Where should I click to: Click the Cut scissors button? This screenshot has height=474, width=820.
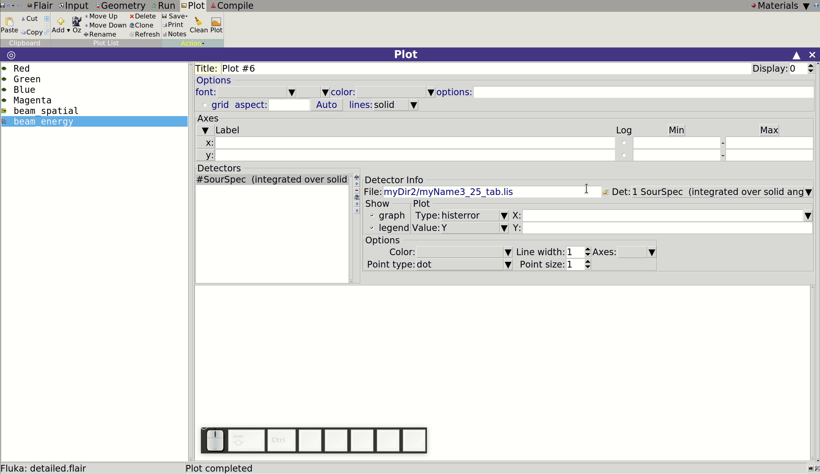(x=30, y=18)
